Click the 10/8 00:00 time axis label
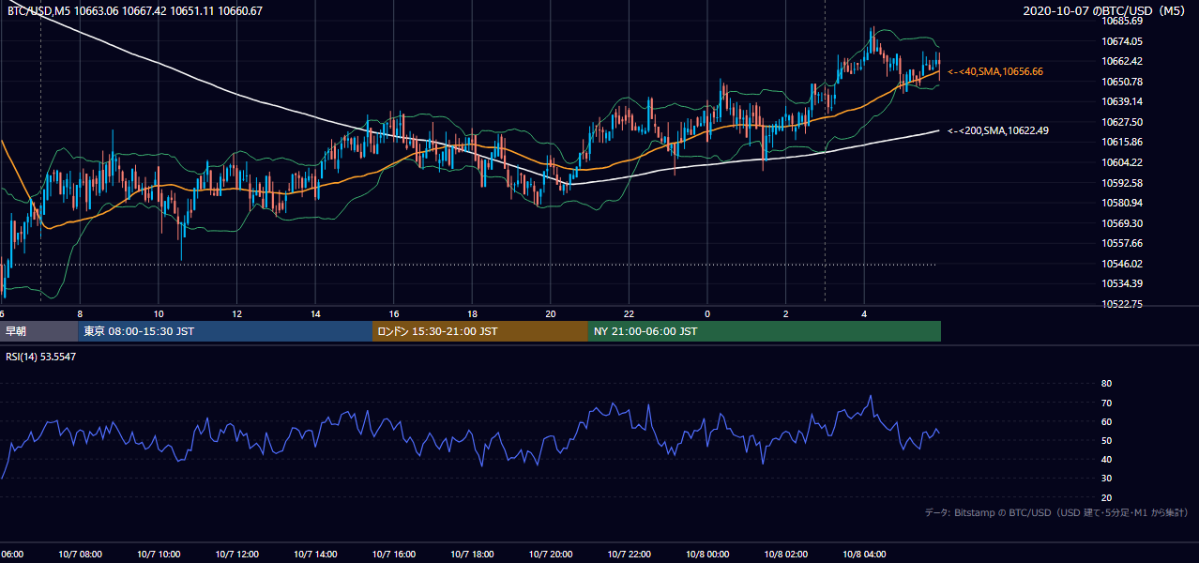The height and width of the screenshot is (563, 1199). coord(707,555)
